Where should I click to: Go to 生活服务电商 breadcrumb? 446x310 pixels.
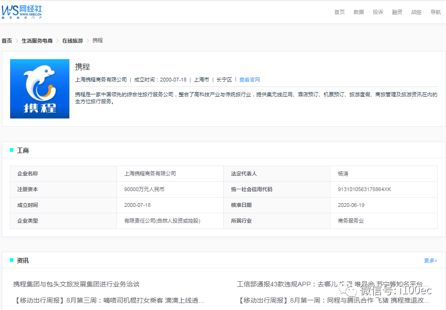click(x=37, y=41)
